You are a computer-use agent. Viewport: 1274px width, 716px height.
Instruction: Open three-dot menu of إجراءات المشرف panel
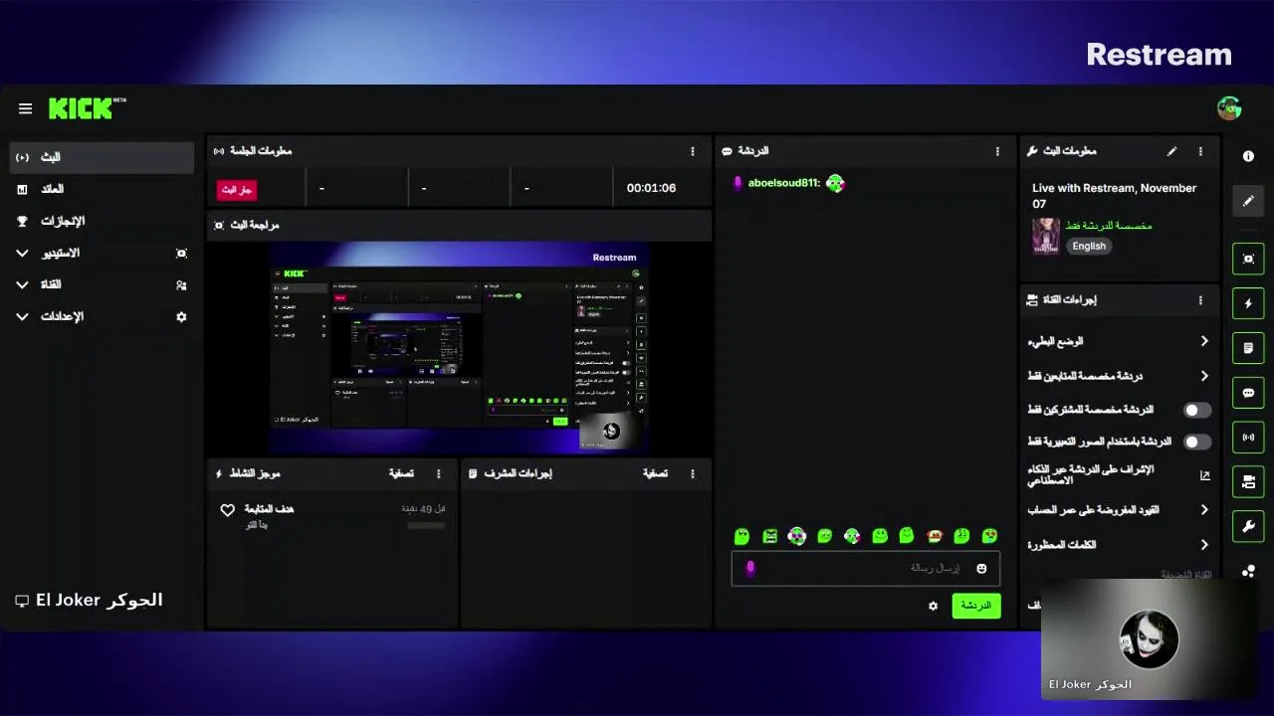(x=693, y=473)
